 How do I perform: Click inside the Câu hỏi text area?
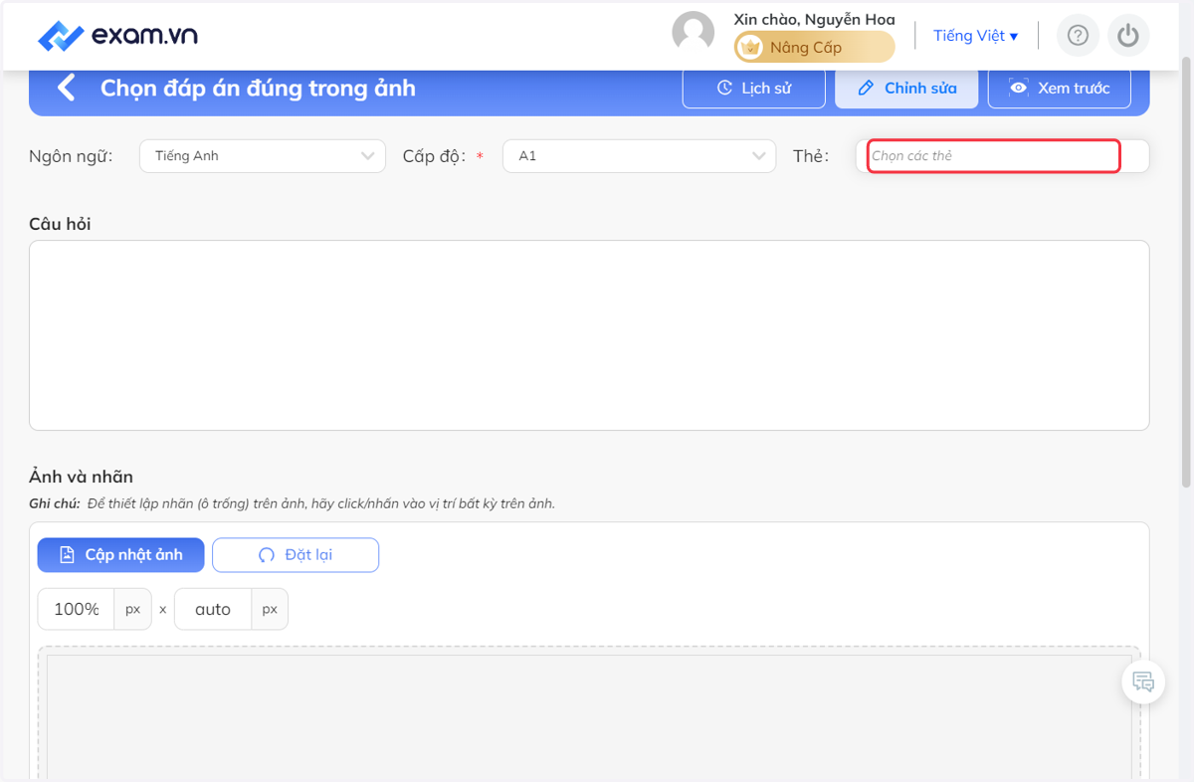589,335
